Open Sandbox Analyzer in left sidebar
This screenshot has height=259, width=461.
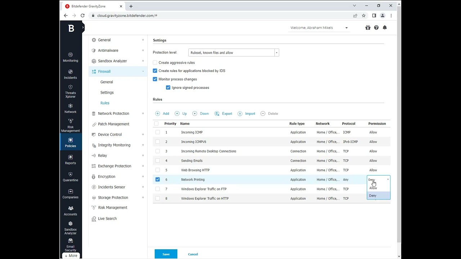click(x=71, y=228)
